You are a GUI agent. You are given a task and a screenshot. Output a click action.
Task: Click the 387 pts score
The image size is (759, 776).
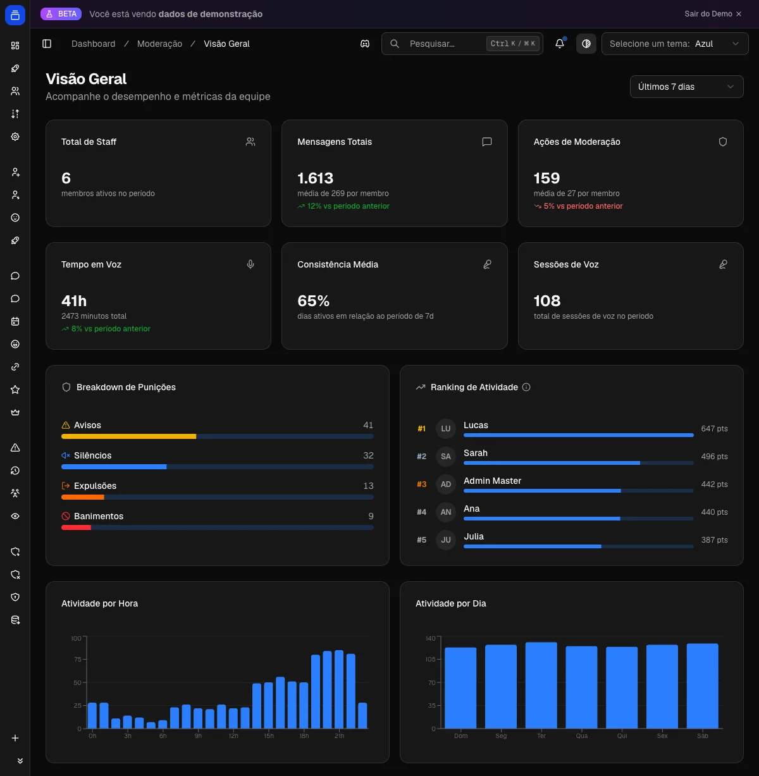pyautogui.click(x=714, y=540)
